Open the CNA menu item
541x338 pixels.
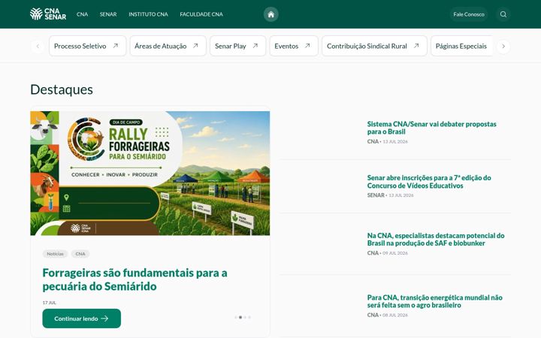[82, 14]
